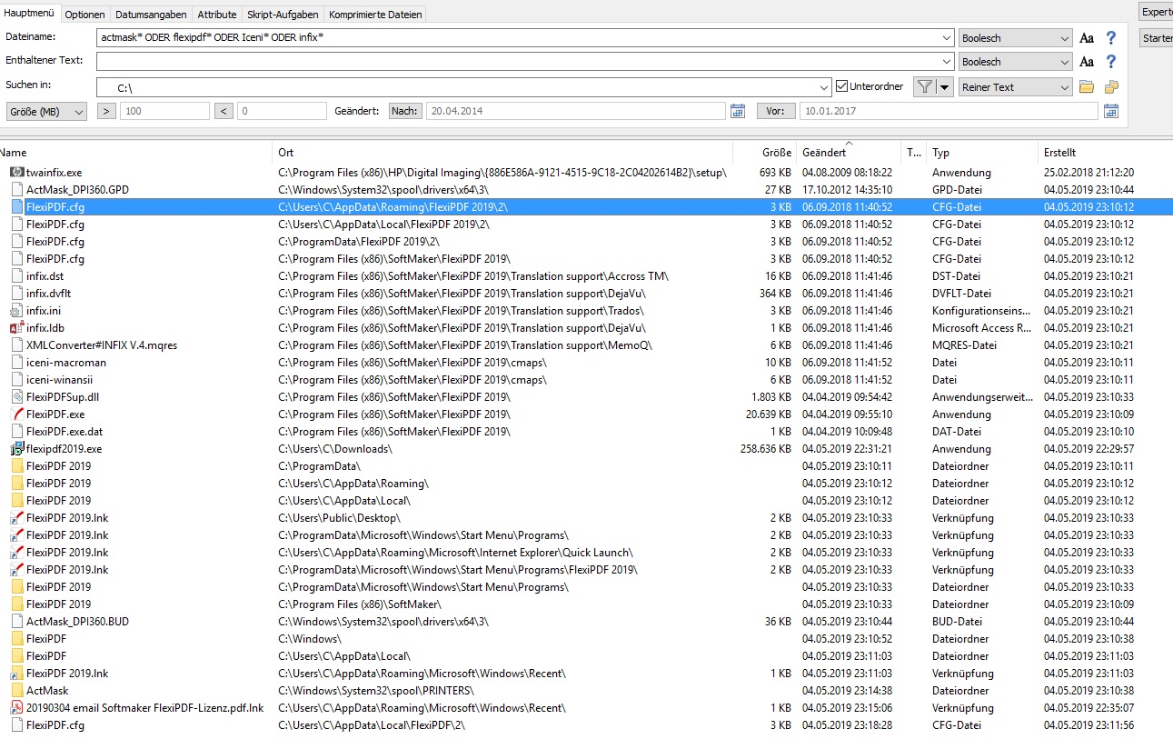Click the twainfix.exe file icon
The image size is (1173, 749).
(x=16, y=172)
